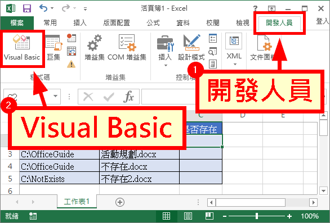Open the Insert Function fx dialog
330x223 pixels.
(x=128, y=97)
